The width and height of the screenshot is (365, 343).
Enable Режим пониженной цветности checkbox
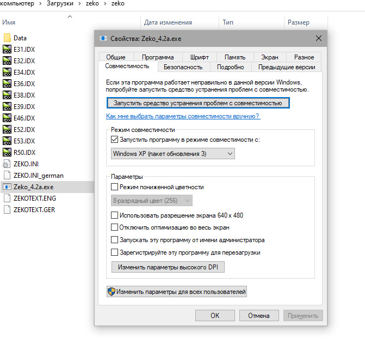tap(114, 187)
